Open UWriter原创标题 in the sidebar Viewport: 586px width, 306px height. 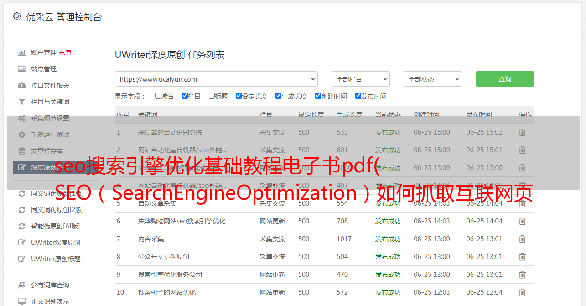pos(56,259)
